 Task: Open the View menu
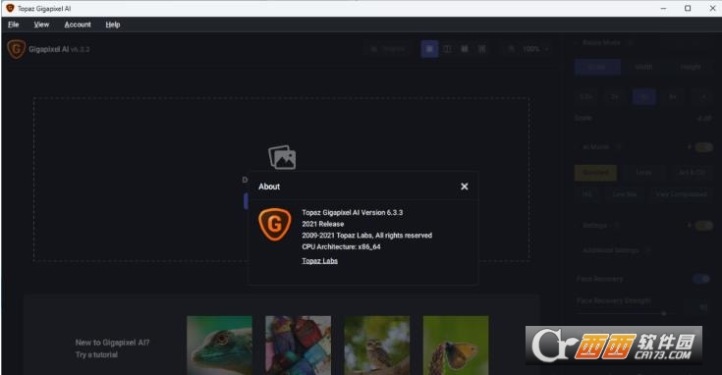click(x=41, y=25)
